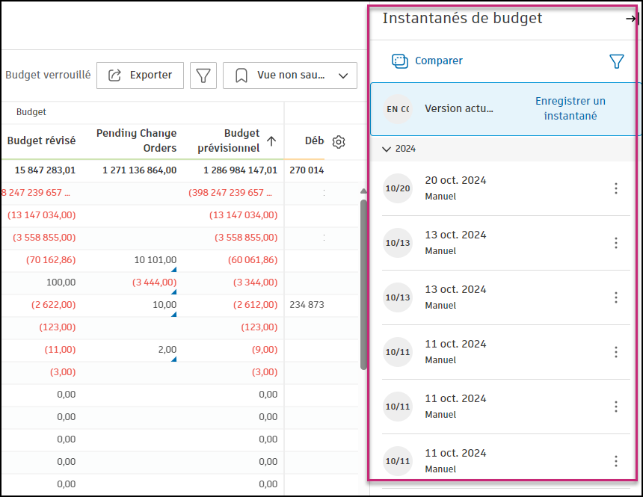Select Version actu… in the snapshot panel

click(x=459, y=110)
